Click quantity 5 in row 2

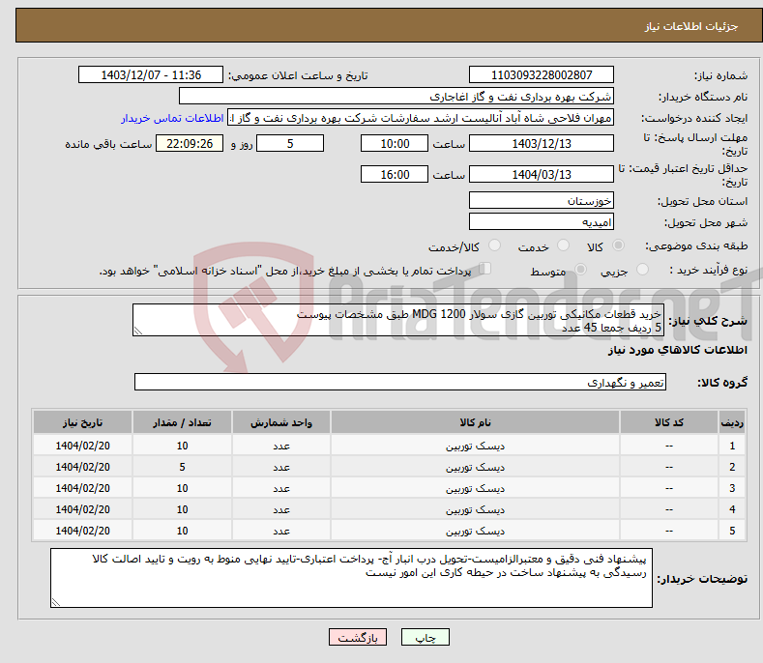[x=182, y=467]
